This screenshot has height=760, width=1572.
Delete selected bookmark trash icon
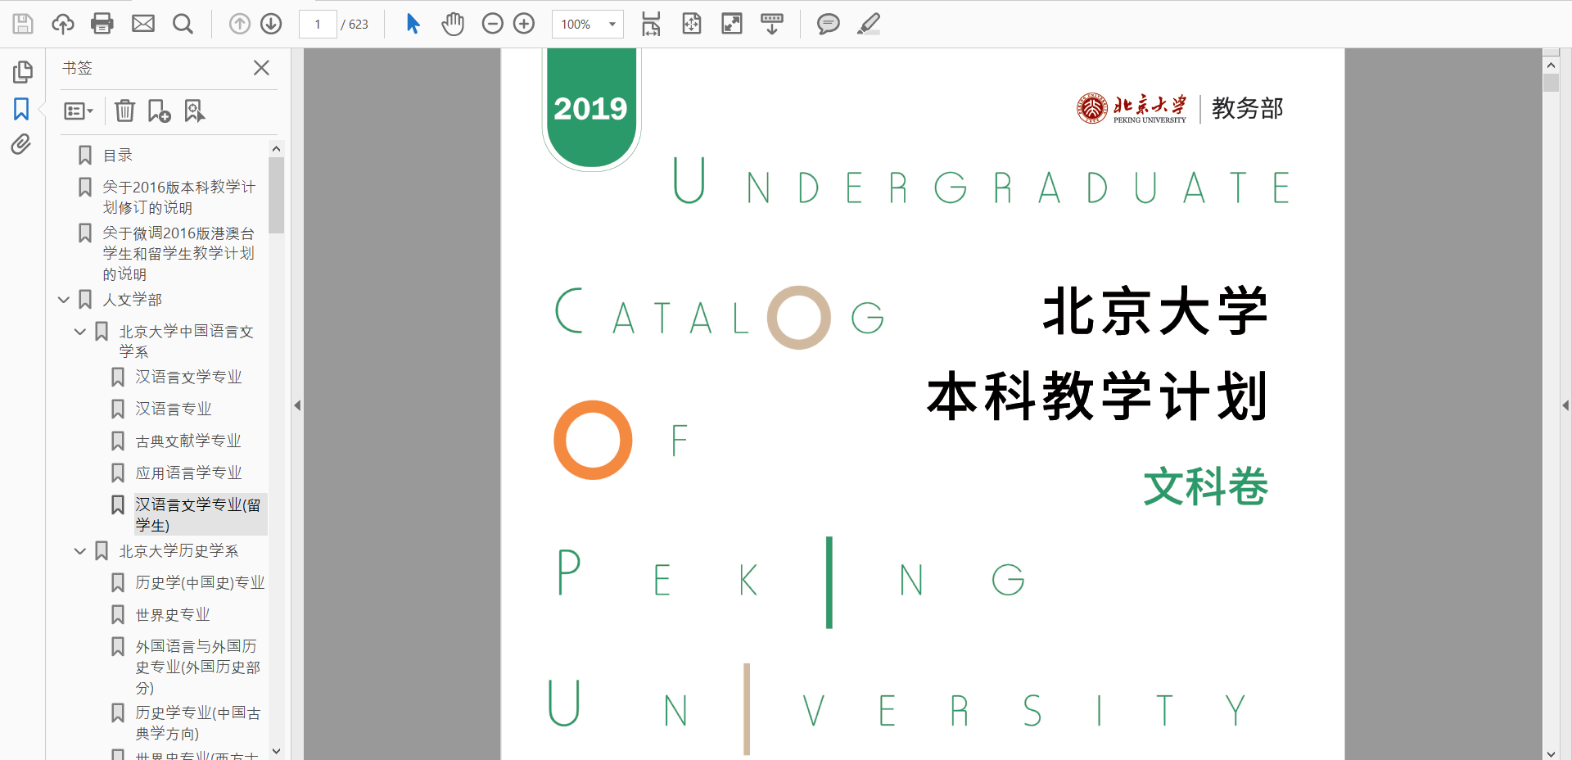(x=124, y=111)
